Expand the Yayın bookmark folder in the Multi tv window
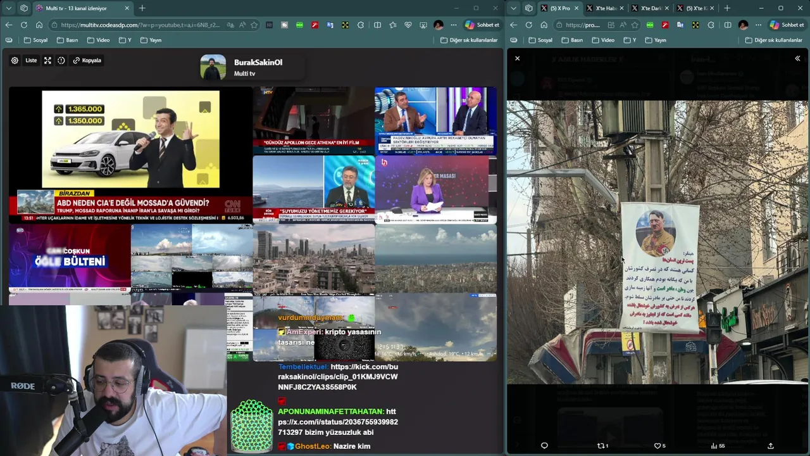810x456 pixels. coord(151,40)
